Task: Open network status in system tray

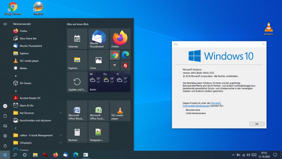Action: point(243,155)
